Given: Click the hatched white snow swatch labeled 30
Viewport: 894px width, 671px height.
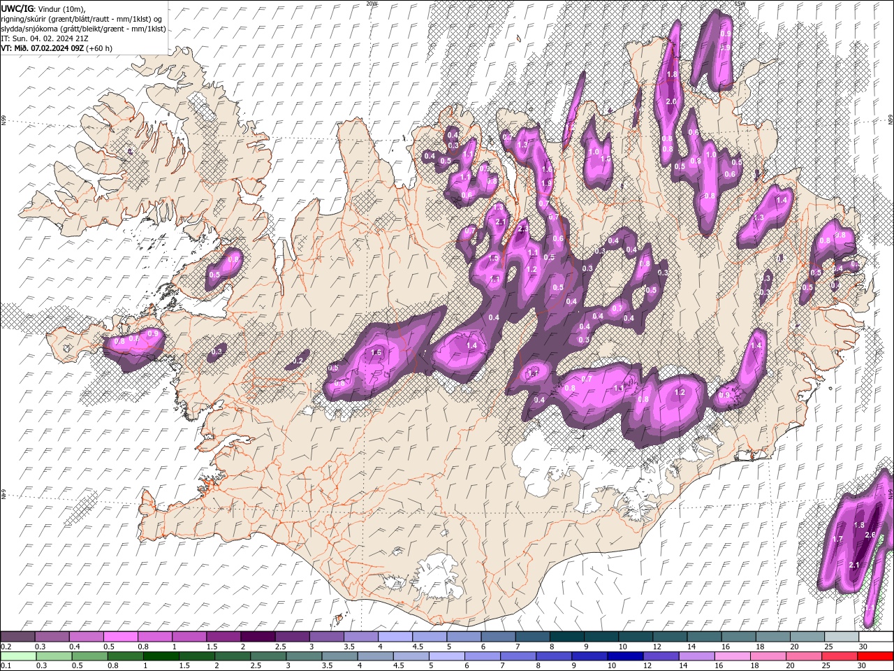Looking at the screenshot, I should [x=875, y=637].
